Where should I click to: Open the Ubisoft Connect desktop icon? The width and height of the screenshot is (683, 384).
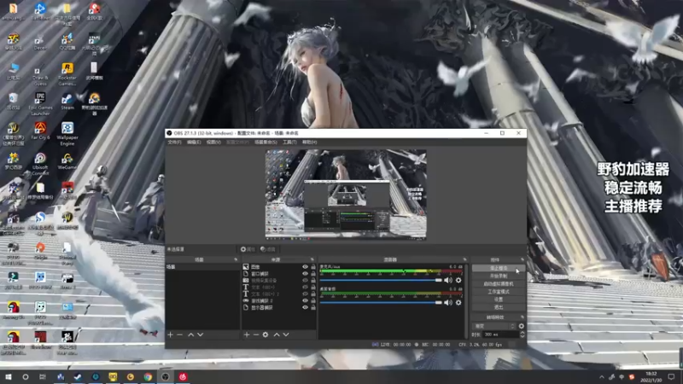point(40,164)
